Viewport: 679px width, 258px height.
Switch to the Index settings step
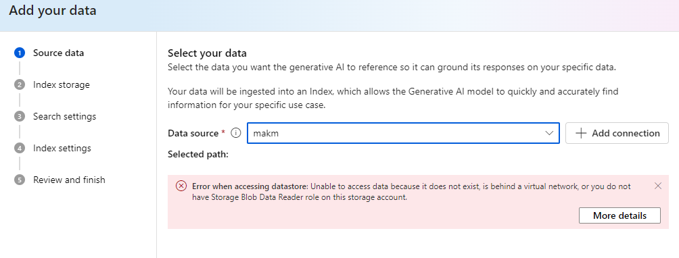coord(62,148)
